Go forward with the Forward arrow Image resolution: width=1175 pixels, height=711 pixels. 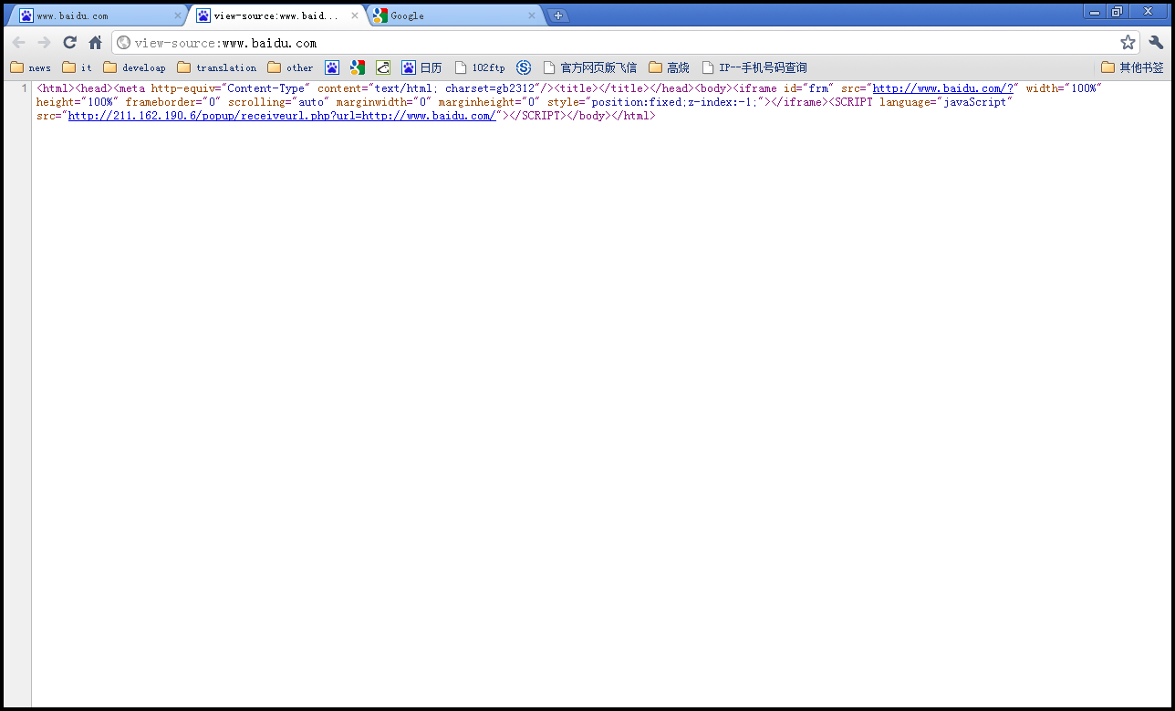tap(44, 43)
